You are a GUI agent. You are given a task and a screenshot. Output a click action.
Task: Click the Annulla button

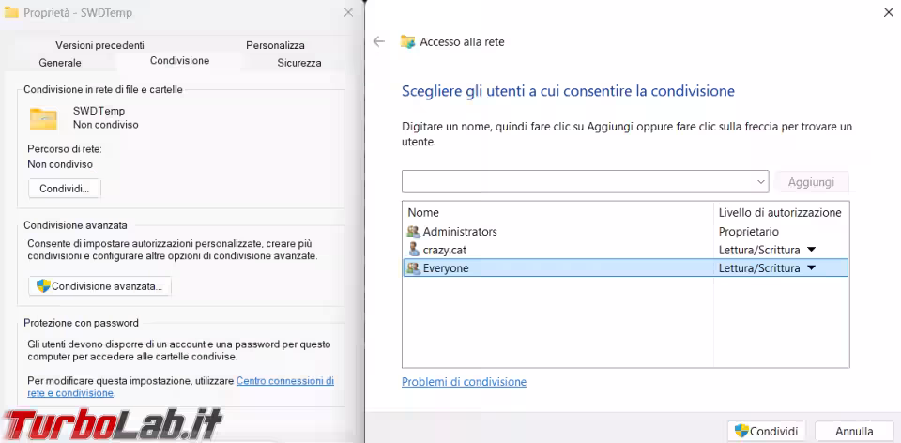click(854, 431)
